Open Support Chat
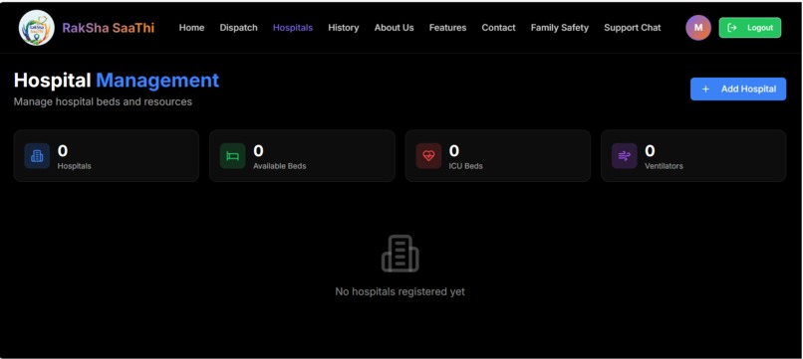Screen dimensions: 803x359 click(633, 28)
